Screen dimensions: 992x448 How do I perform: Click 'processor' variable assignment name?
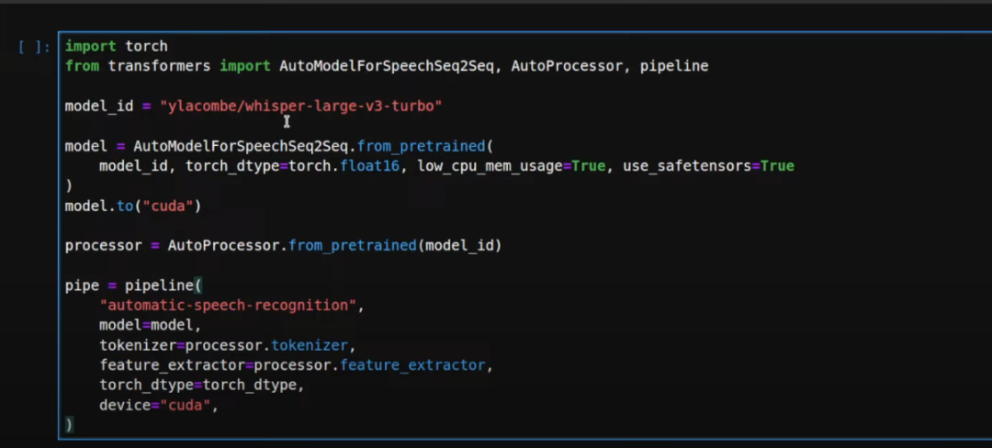click(103, 245)
